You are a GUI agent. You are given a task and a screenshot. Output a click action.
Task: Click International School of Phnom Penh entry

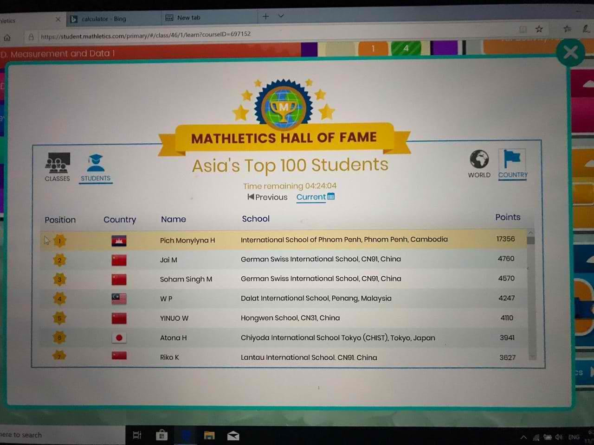tap(344, 240)
